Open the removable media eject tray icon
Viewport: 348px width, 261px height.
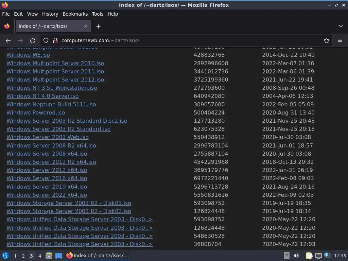pyautogui.click(x=287, y=256)
